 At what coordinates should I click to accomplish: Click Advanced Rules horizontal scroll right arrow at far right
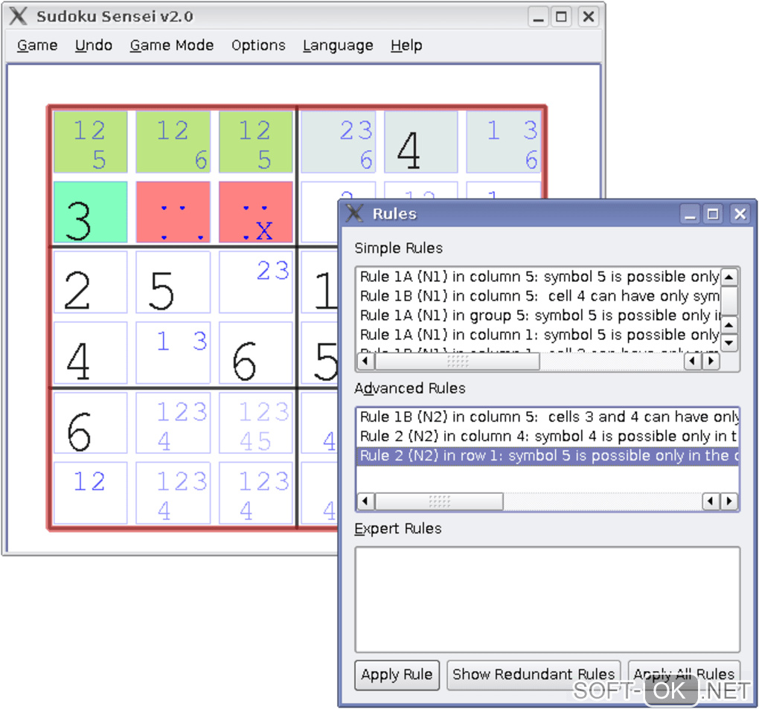[x=729, y=501]
